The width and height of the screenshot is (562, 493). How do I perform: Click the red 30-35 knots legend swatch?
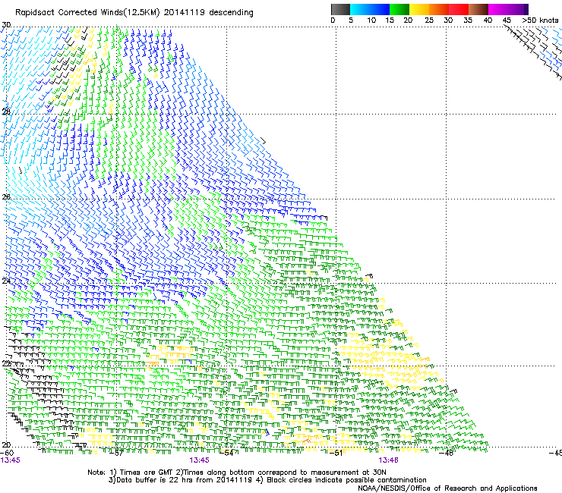click(459, 9)
